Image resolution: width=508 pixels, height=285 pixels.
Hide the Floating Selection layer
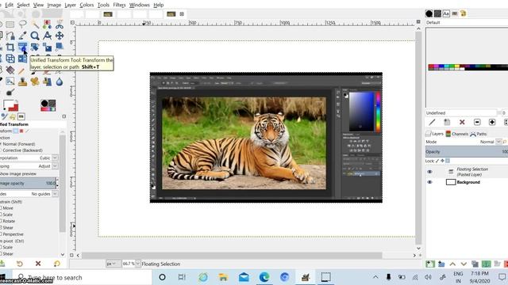coord(429,172)
